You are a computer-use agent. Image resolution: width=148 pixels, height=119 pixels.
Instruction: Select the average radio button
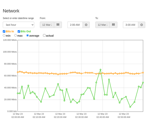[28, 35]
